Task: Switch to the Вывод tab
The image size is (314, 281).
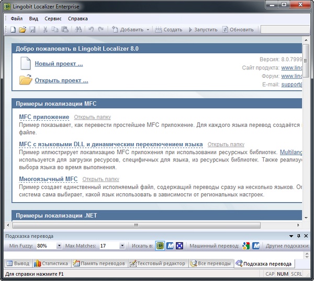Action: pos(18,264)
